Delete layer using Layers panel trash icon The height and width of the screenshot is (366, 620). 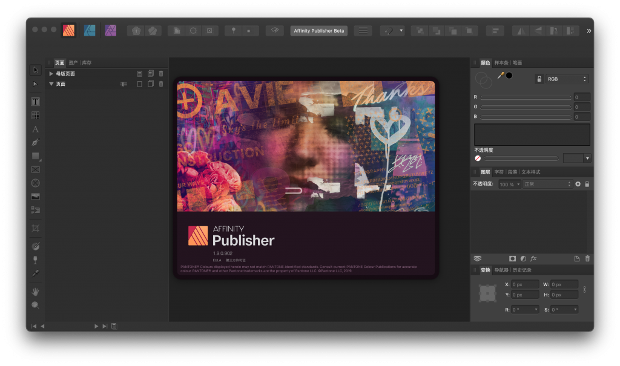click(587, 258)
